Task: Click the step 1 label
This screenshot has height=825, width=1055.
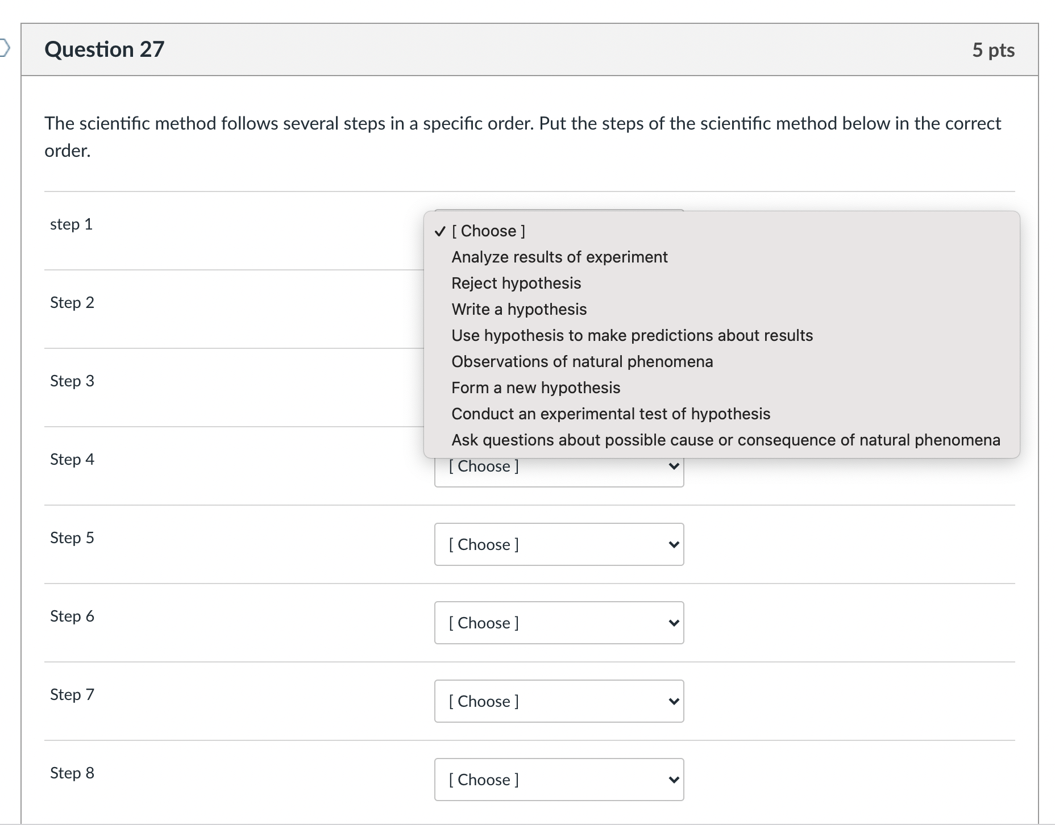Action: tap(71, 224)
